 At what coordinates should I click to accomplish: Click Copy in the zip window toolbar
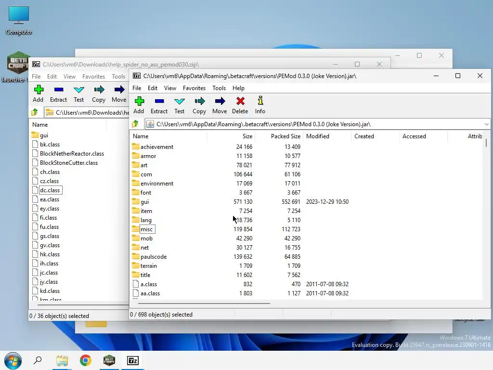pos(99,93)
